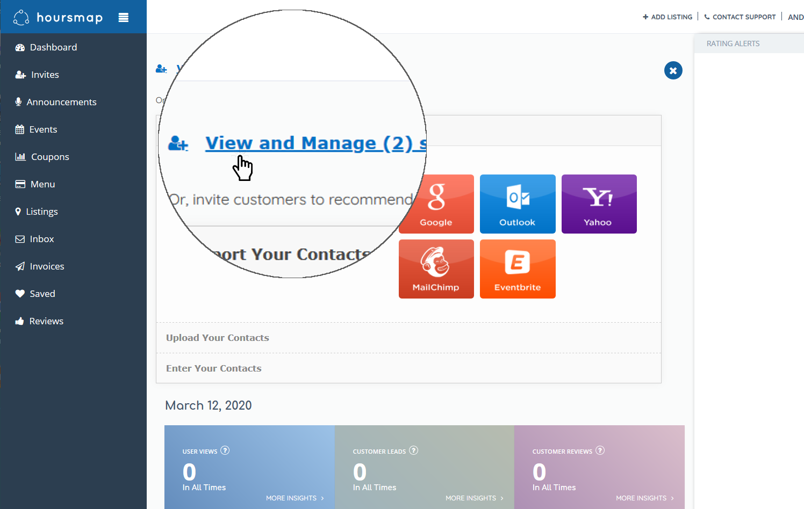Viewport: 804px width, 509px height.
Task: Click the User Views stats card
Action: click(x=249, y=467)
